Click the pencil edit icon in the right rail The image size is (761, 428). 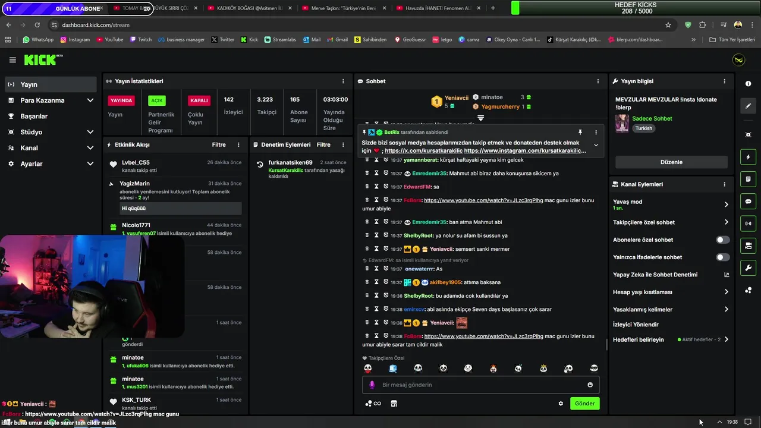[x=748, y=106]
